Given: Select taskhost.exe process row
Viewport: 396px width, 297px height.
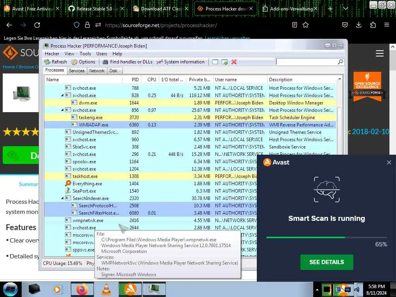Looking at the screenshot, I should tap(150, 176).
